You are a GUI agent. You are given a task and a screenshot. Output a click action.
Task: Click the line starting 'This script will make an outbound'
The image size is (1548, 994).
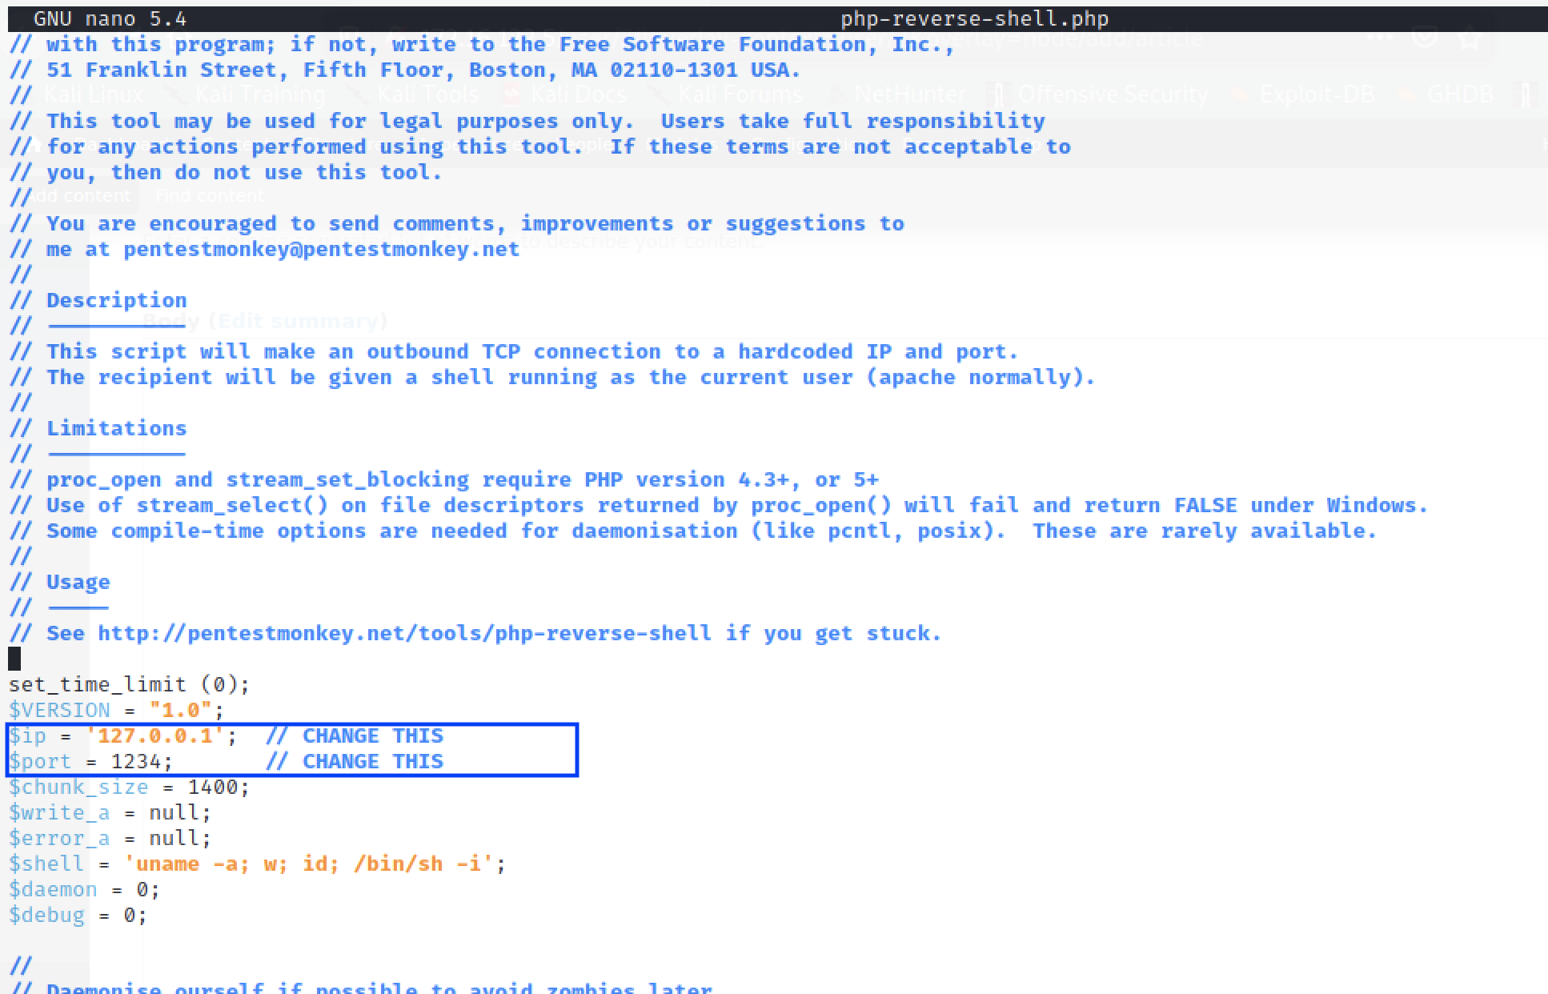click(x=513, y=351)
